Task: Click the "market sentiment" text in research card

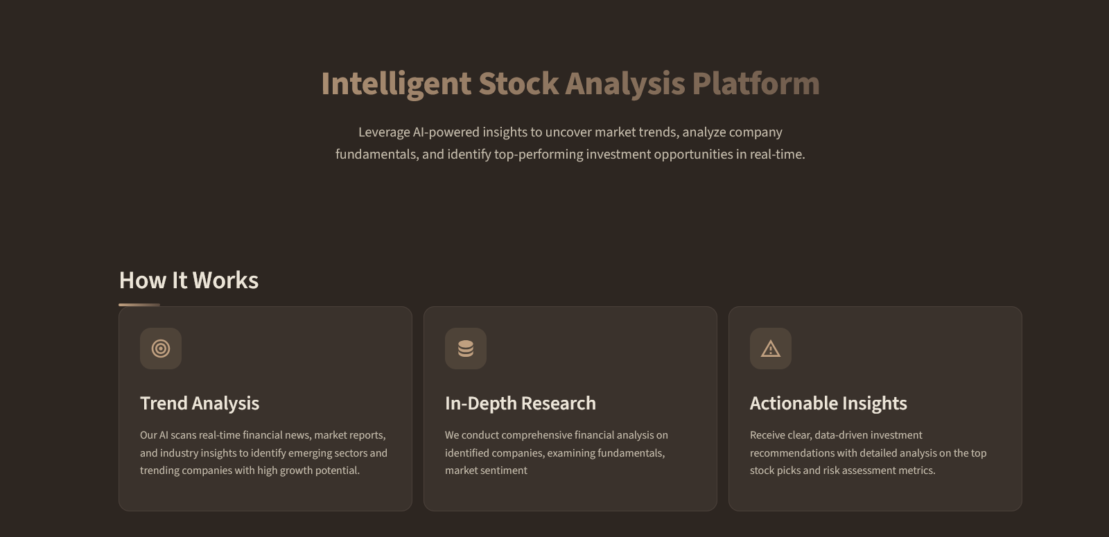Action: 486,470
